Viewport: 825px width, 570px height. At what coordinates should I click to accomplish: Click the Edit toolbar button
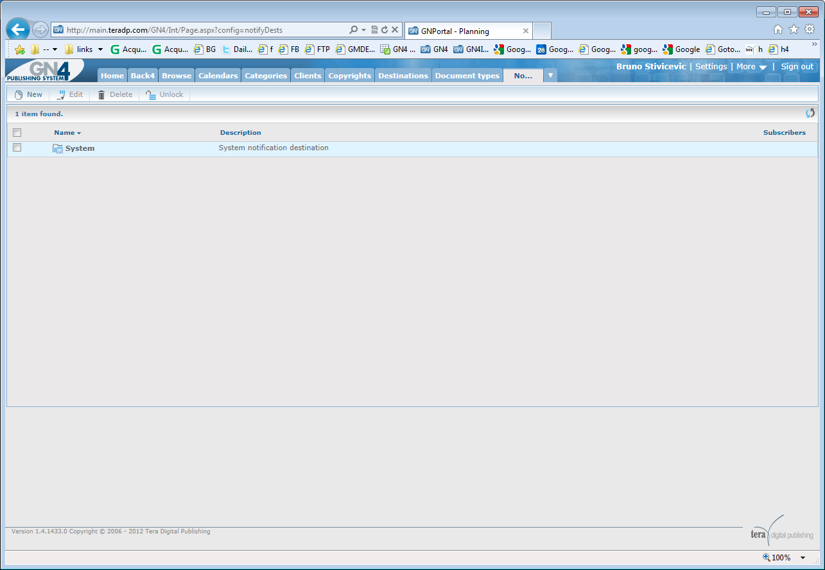click(70, 94)
